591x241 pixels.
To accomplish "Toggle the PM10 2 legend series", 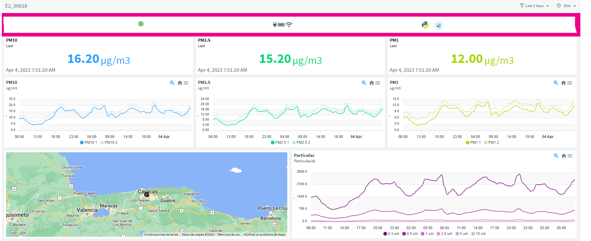I will click(x=109, y=143).
